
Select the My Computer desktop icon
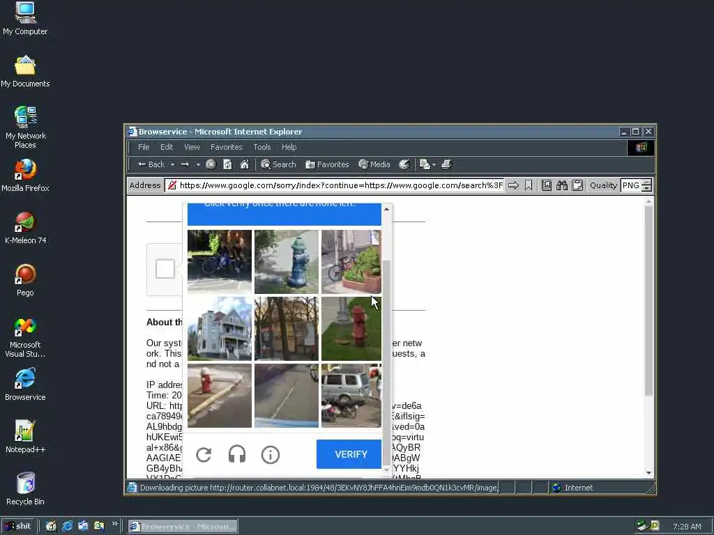tap(25, 19)
